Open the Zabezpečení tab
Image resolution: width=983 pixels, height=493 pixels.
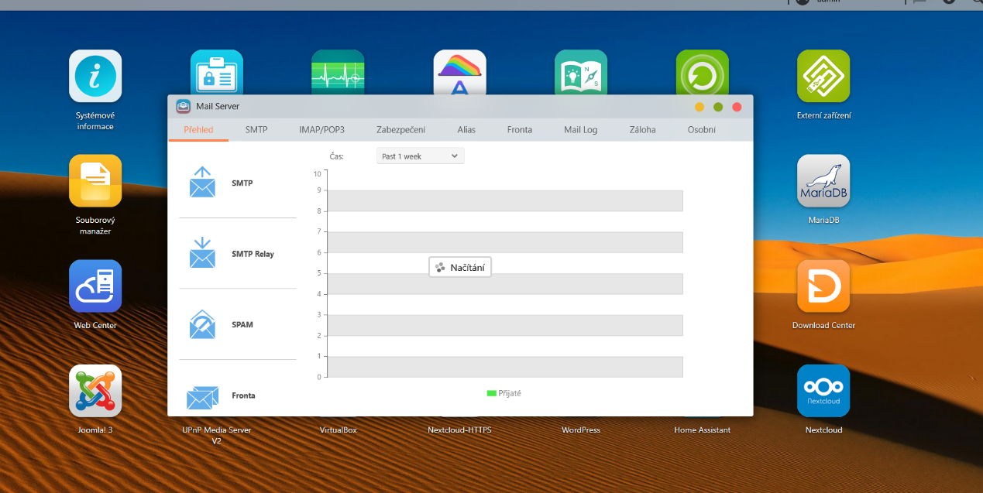[x=400, y=130]
